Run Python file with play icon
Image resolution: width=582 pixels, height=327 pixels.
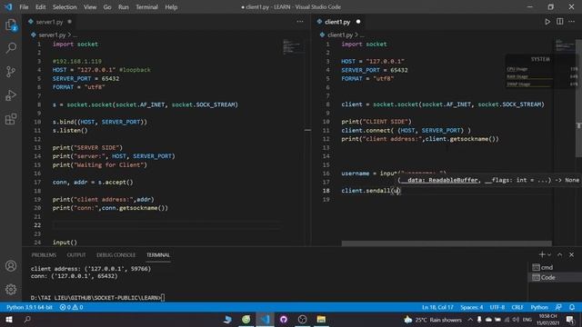(x=547, y=22)
